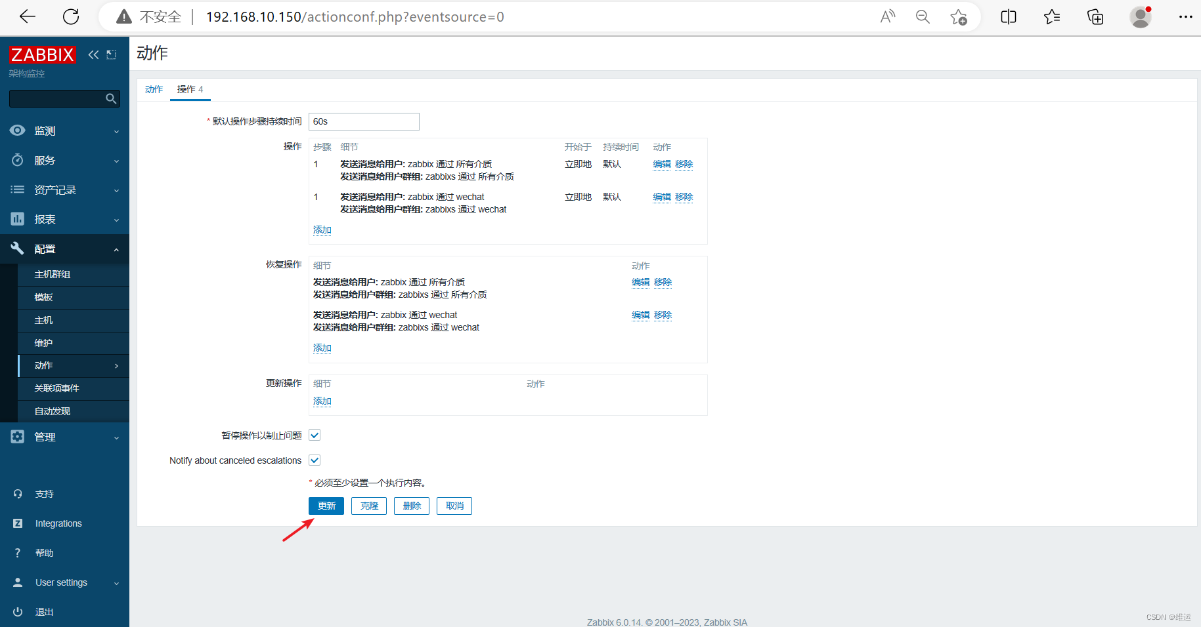Add a new 更新操作 entry
Viewport: 1201px width, 627px height.
coord(322,401)
